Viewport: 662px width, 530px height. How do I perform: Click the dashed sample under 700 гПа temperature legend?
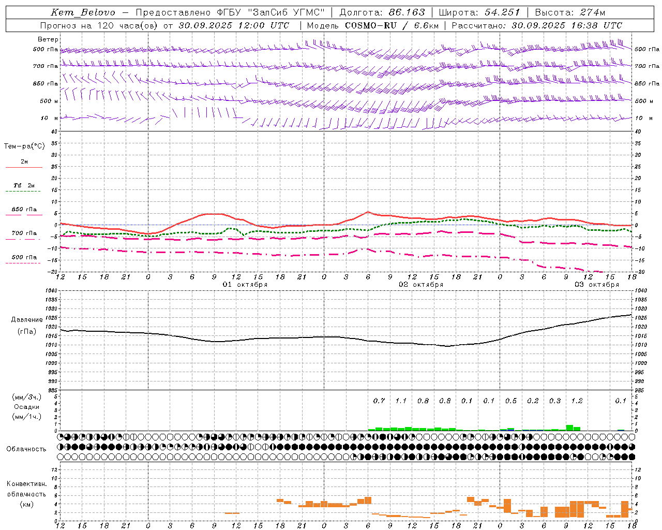click(x=24, y=240)
